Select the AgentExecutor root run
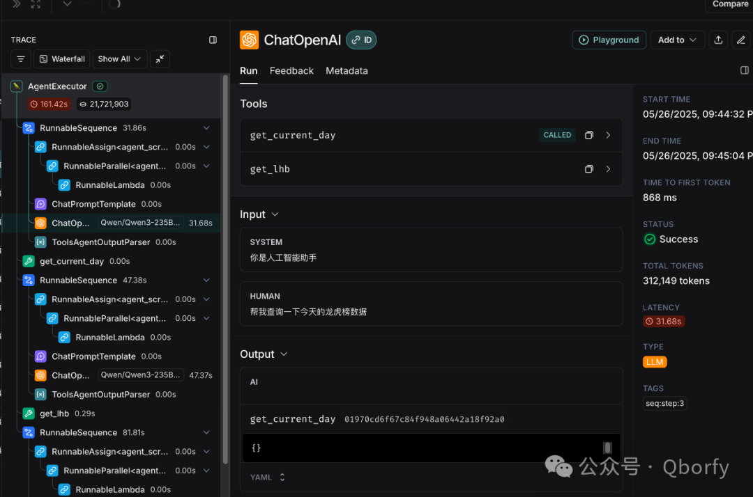Viewport: 753px width, 497px height. pos(57,86)
